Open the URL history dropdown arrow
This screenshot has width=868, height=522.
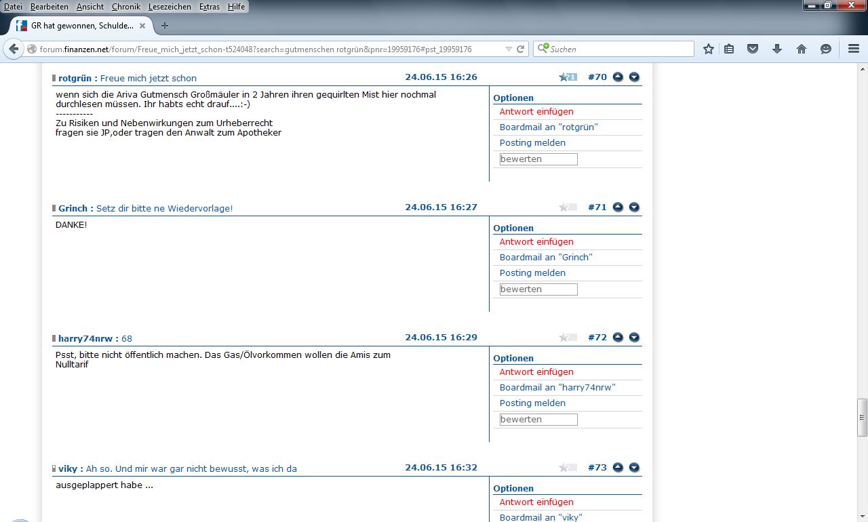click(509, 49)
